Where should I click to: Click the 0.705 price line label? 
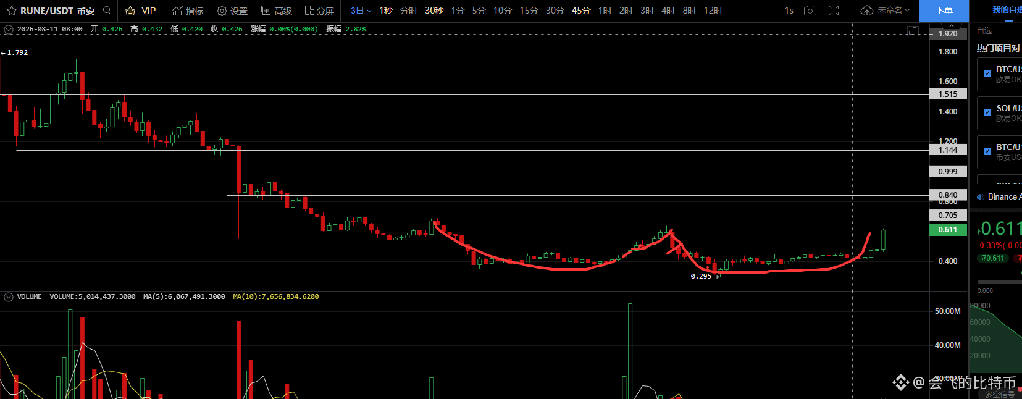(x=948, y=216)
